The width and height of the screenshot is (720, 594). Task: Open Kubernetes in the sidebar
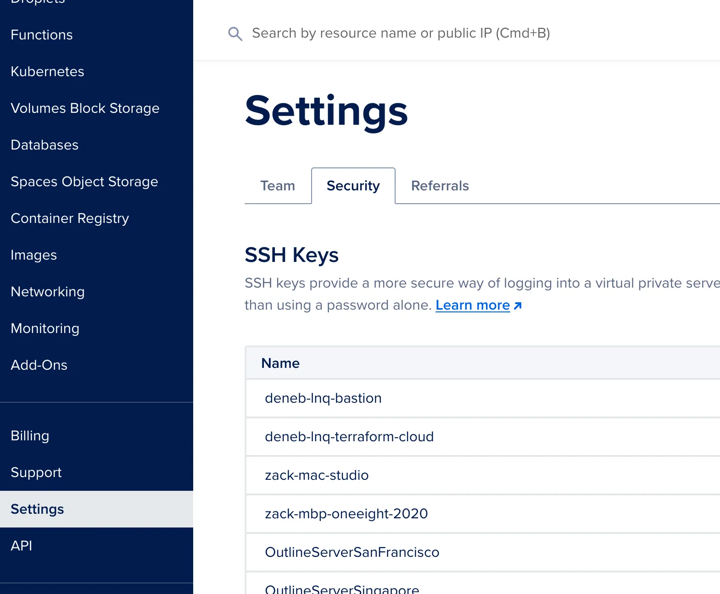pyautogui.click(x=47, y=72)
